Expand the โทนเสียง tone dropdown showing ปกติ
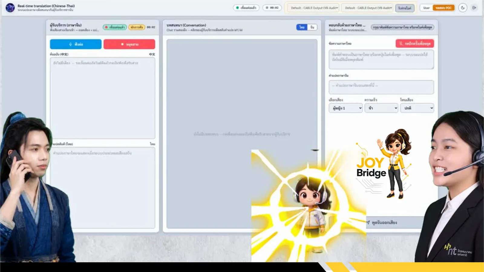484x272 pixels. click(x=417, y=108)
